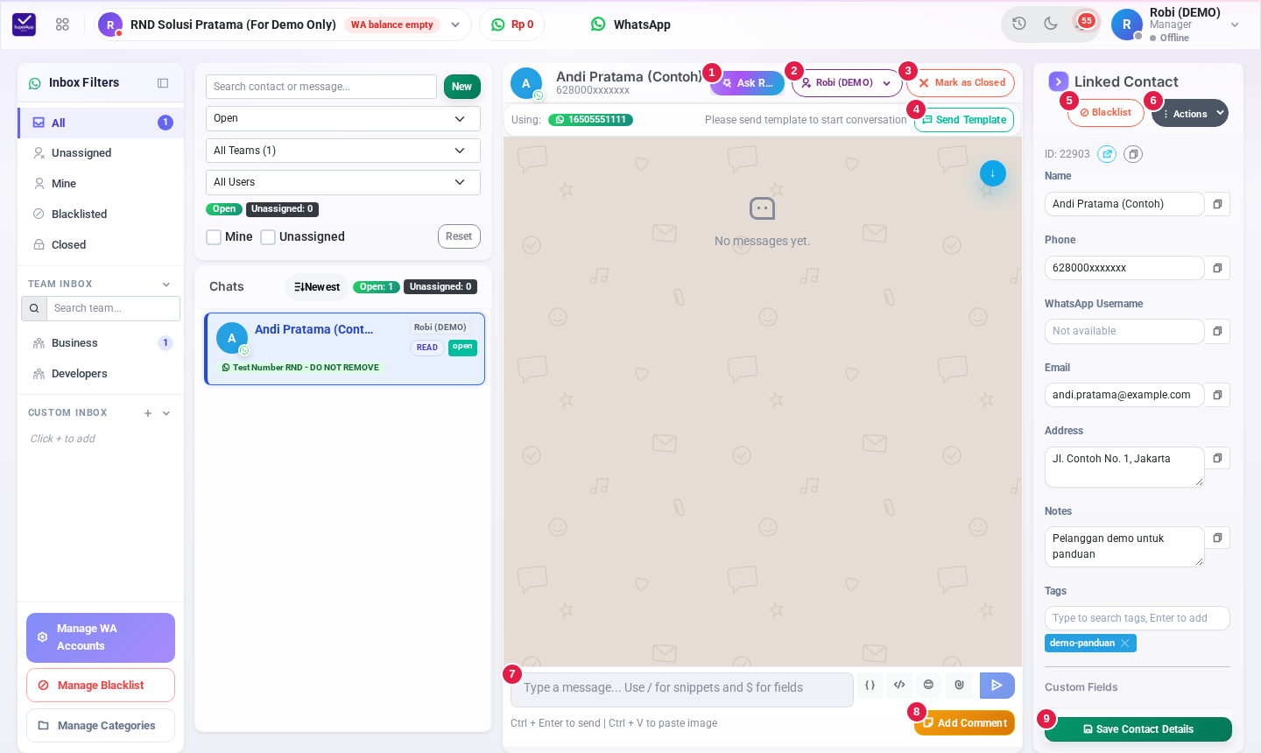Insert snippet with code icon
This screenshot has height=753, width=1261.
[899, 685]
